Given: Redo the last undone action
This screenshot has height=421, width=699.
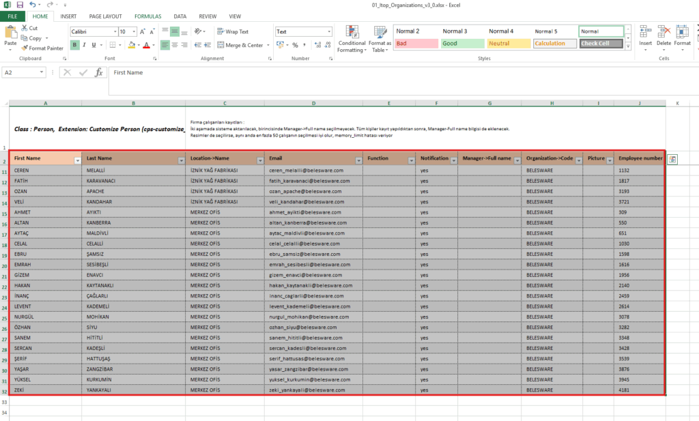Looking at the screenshot, I should click(x=49, y=5).
